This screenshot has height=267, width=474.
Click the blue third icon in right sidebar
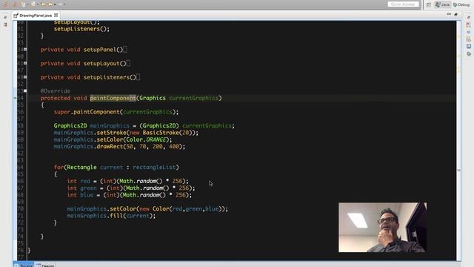point(469,32)
